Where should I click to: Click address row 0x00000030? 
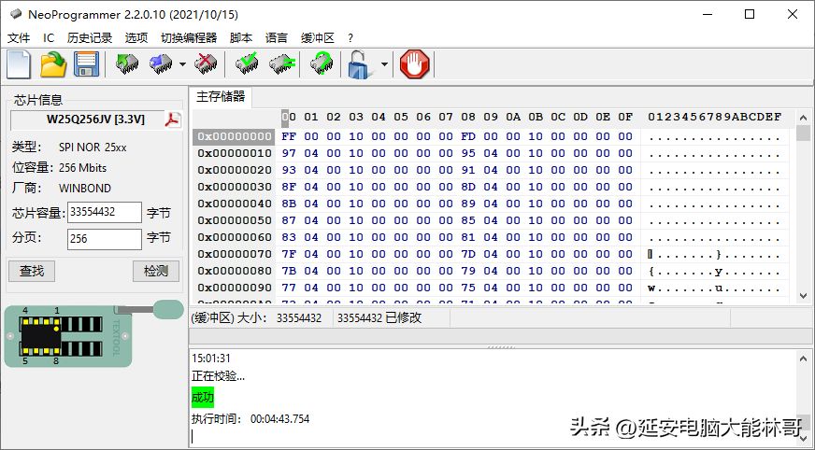(235, 187)
